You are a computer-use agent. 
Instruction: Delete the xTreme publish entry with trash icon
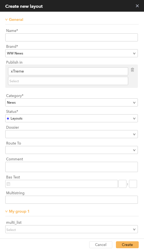tap(133, 70)
